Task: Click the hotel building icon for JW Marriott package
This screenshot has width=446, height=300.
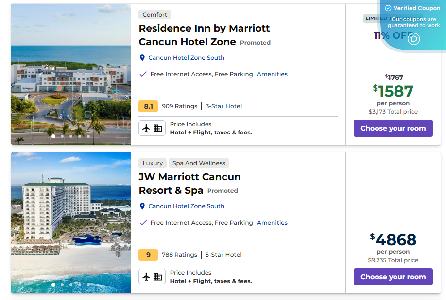Action: click(157, 277)
